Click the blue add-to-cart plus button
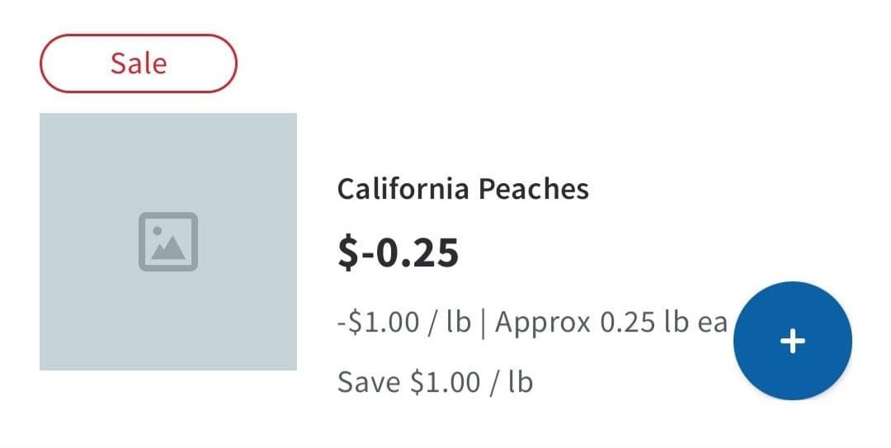 pyautogui.click(x=792, y=341)
